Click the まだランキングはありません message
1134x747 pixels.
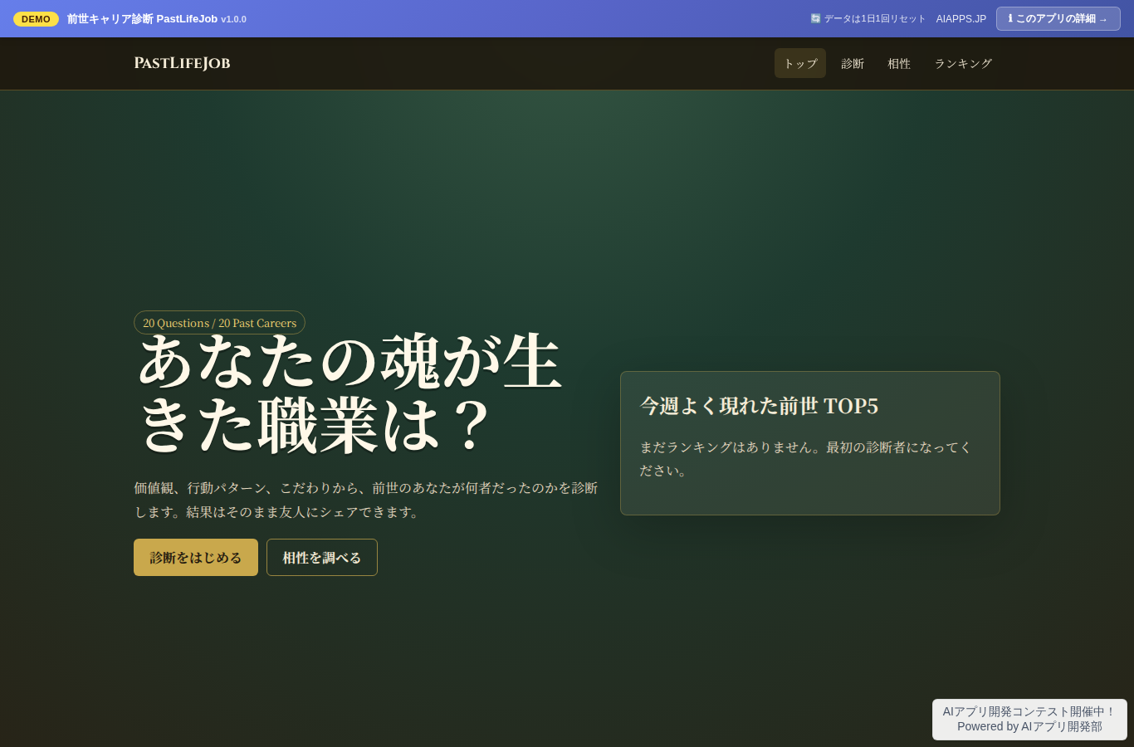[805, 459]
